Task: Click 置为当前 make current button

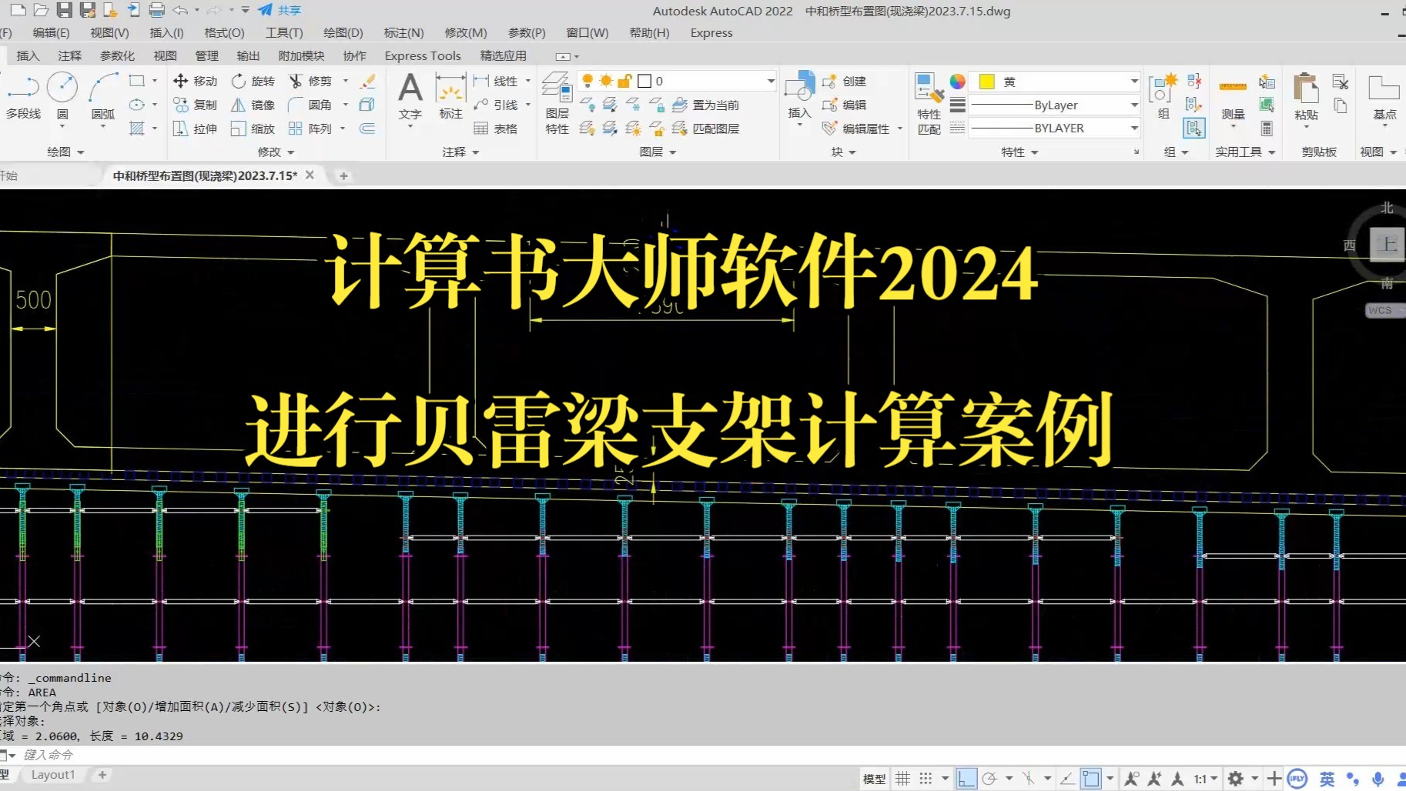Action: point(705,105)
